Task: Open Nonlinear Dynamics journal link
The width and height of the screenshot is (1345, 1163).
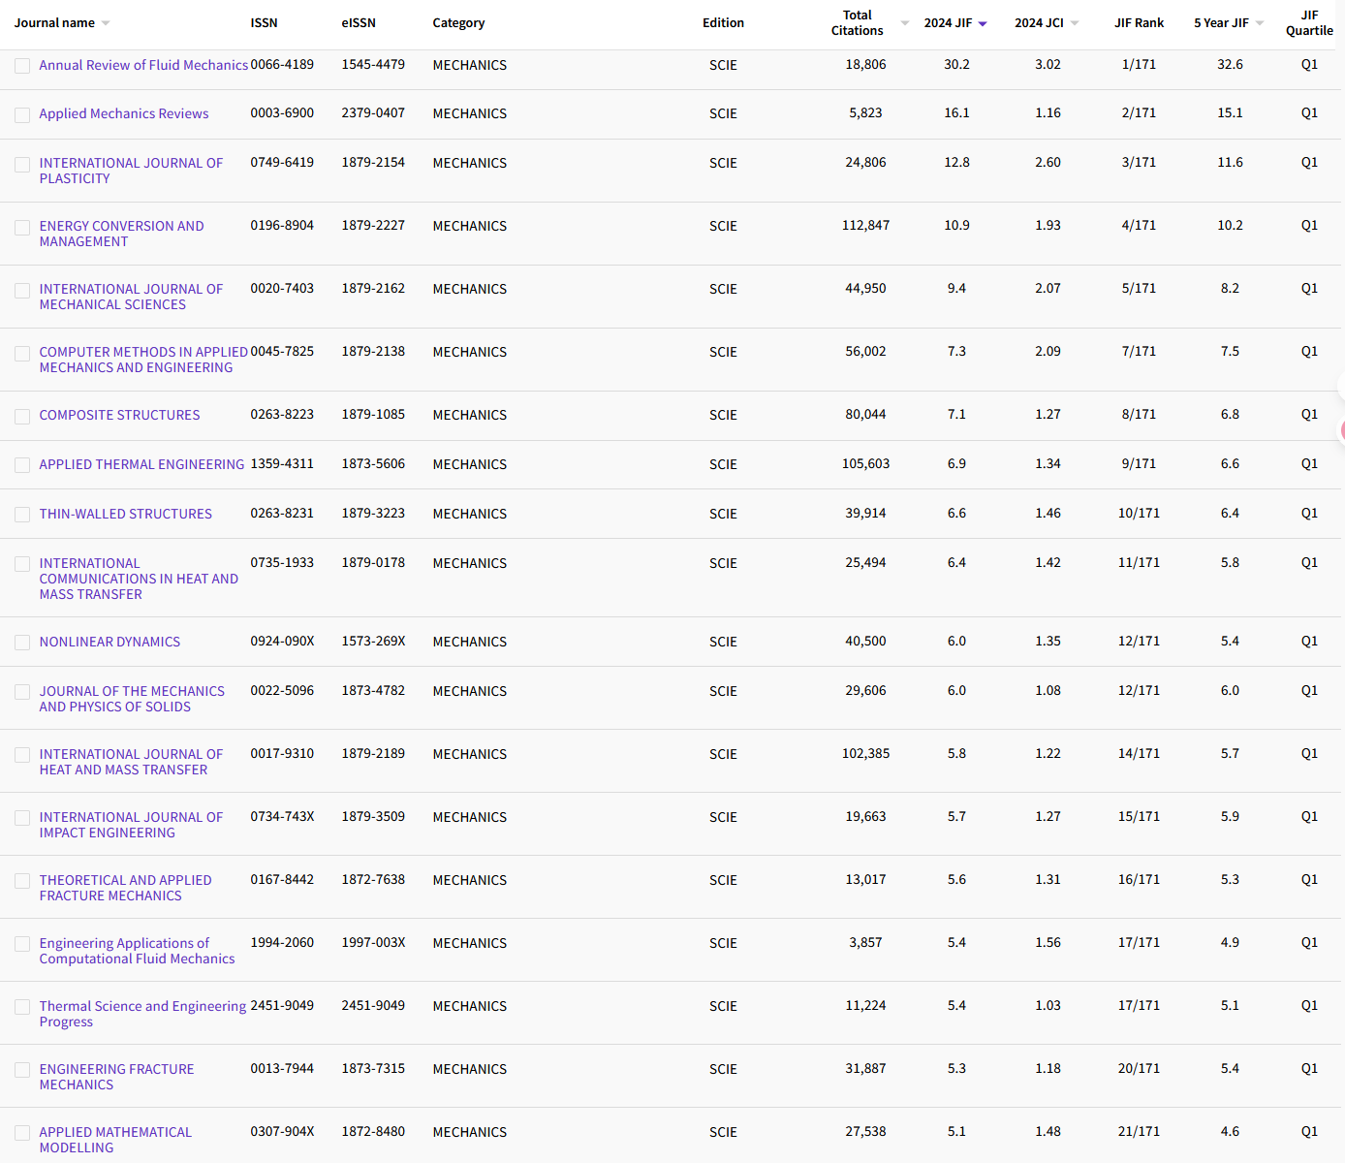Action: (x=109, y=642)
